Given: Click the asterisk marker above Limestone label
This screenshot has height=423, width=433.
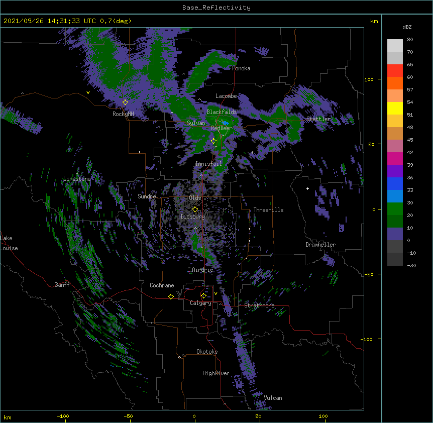Looking at the screenshot, I should pos(77,174).
